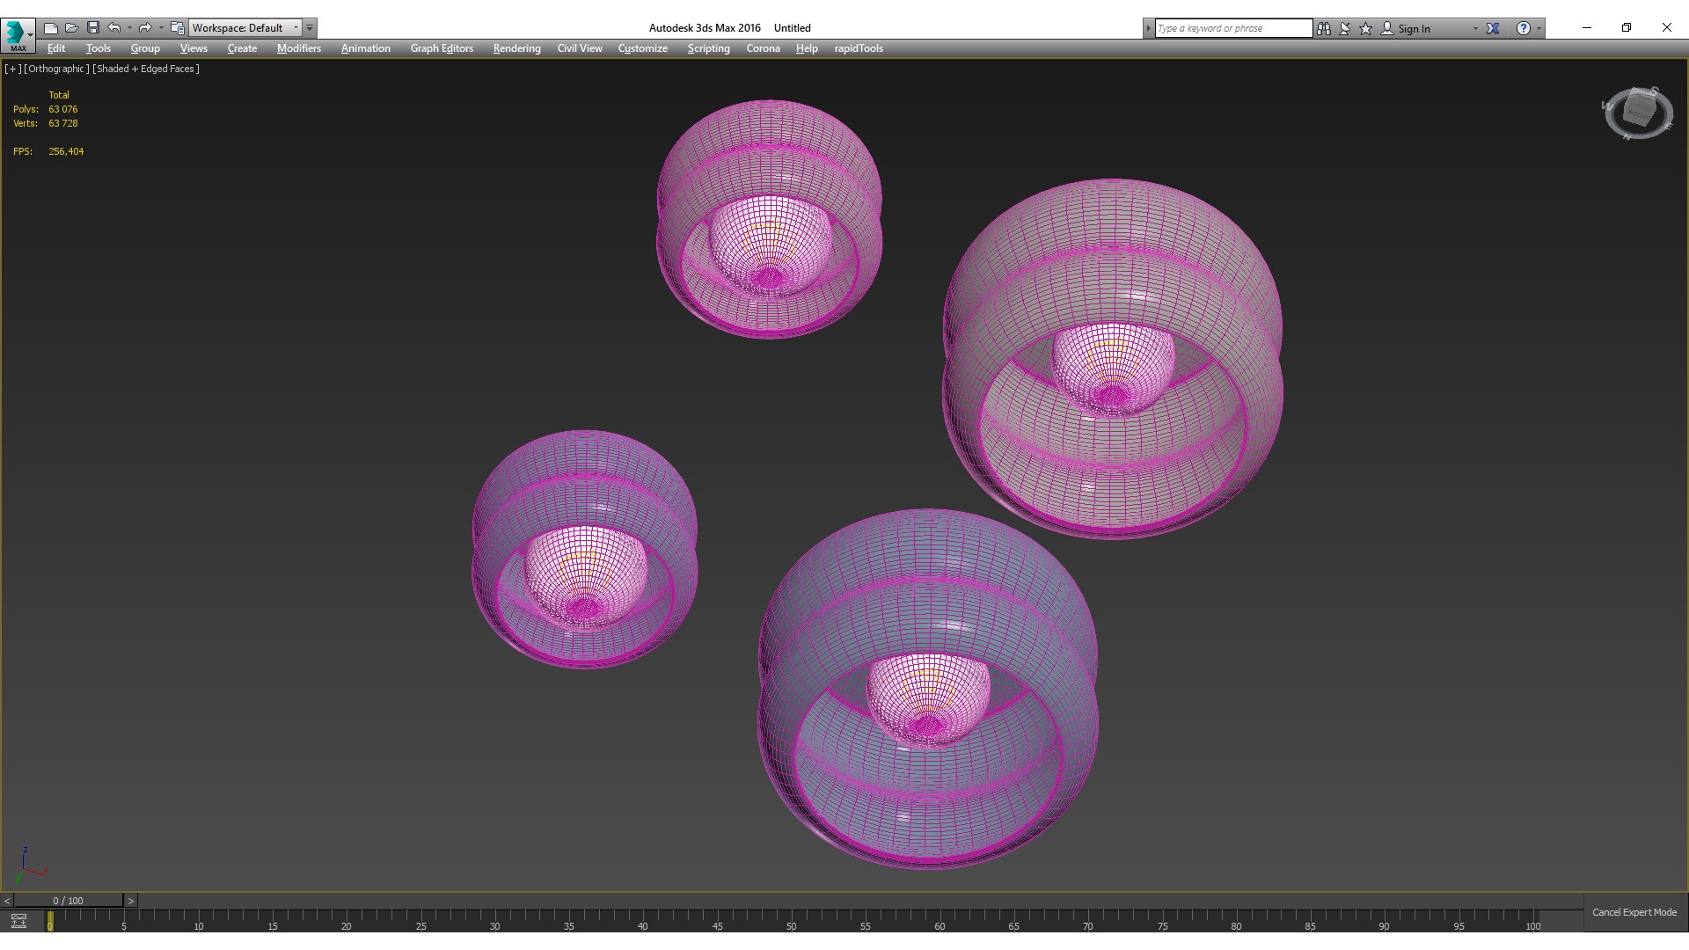Open Sign In dropdown arrow
Viewport: 1689px width, 950px height.
(x=1475, y=28)
